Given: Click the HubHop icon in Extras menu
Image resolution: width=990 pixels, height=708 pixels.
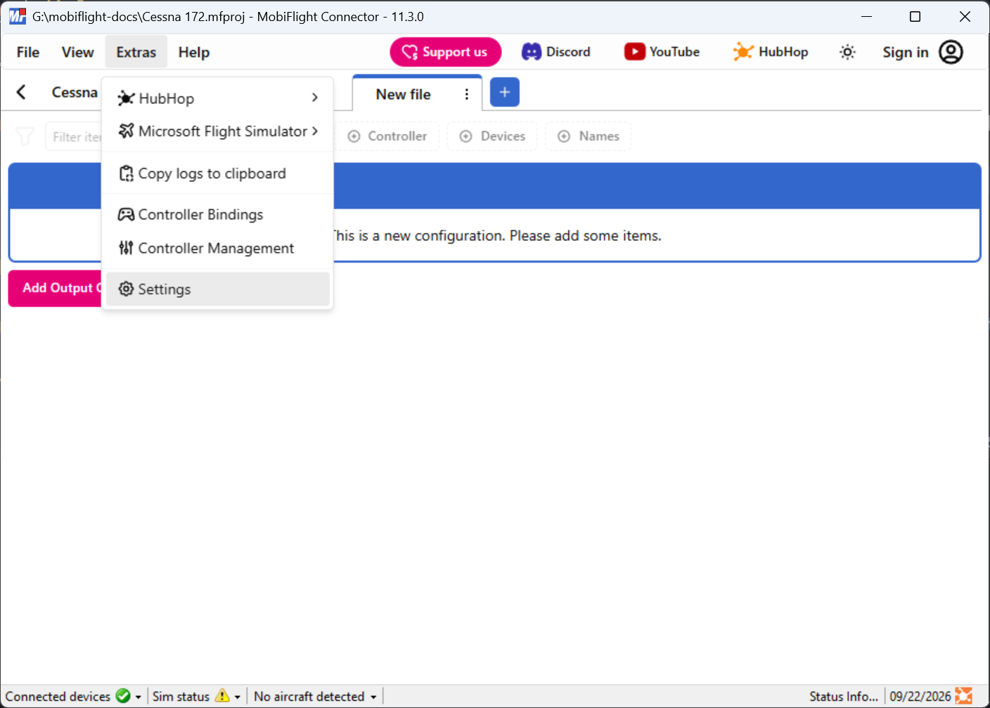Looking at the screenshot, I should tap(126, 98).
